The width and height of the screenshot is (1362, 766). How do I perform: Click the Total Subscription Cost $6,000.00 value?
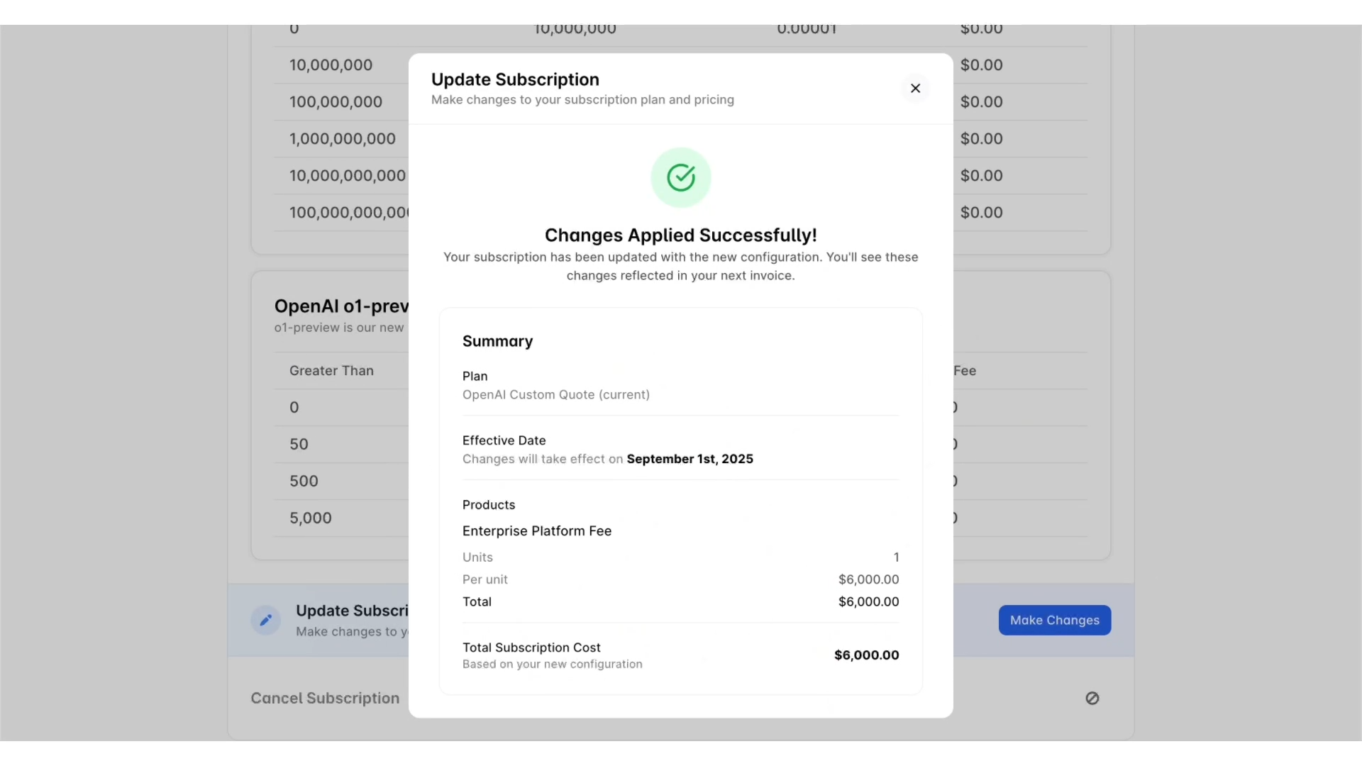point(866,655)
